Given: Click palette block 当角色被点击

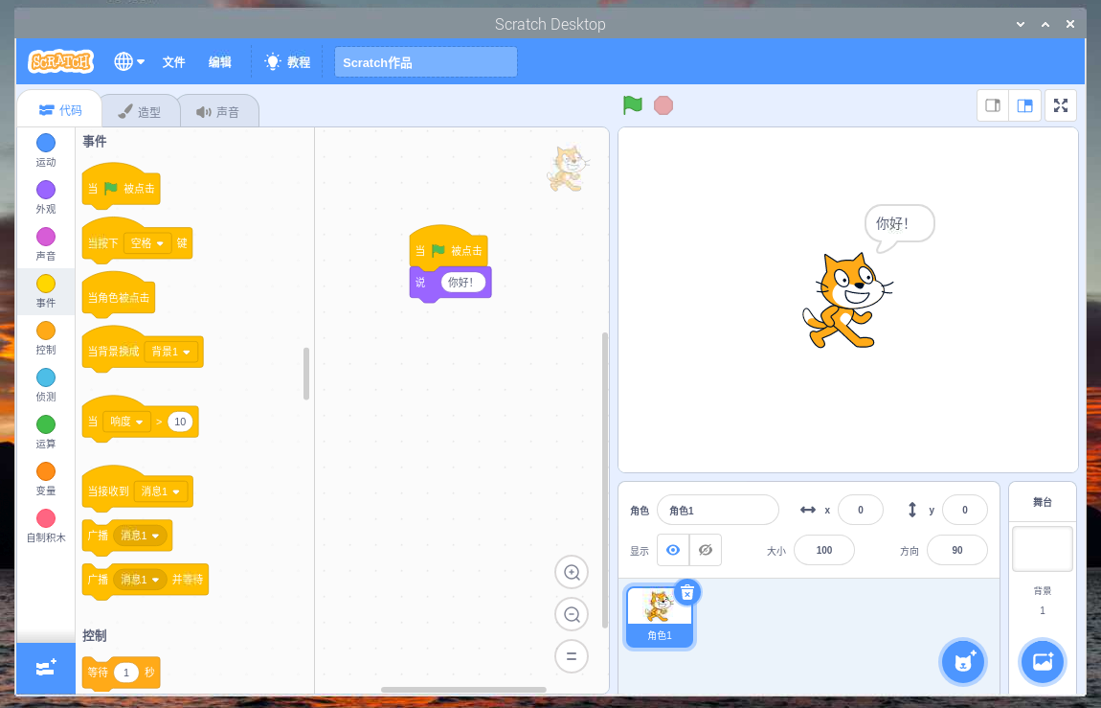Looking at the screenshot, I should point(118,297).
